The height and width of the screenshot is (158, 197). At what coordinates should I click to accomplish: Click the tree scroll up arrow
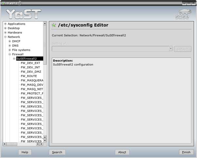45,24
